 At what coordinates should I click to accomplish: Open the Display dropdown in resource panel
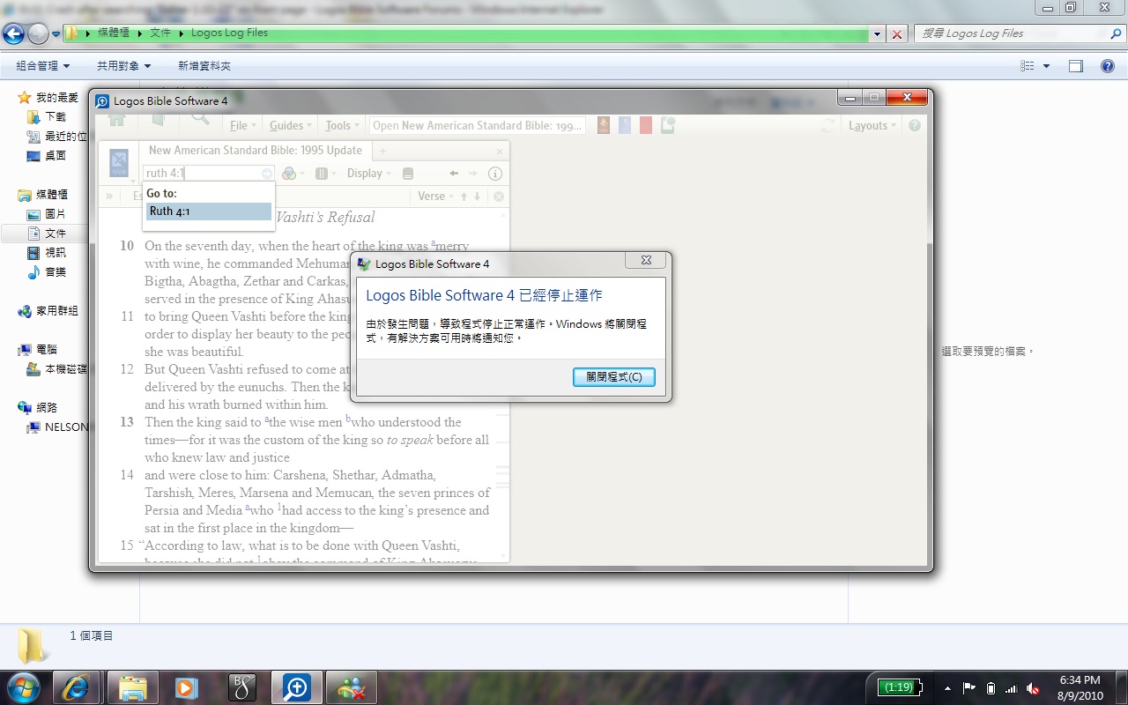[368, 174]
